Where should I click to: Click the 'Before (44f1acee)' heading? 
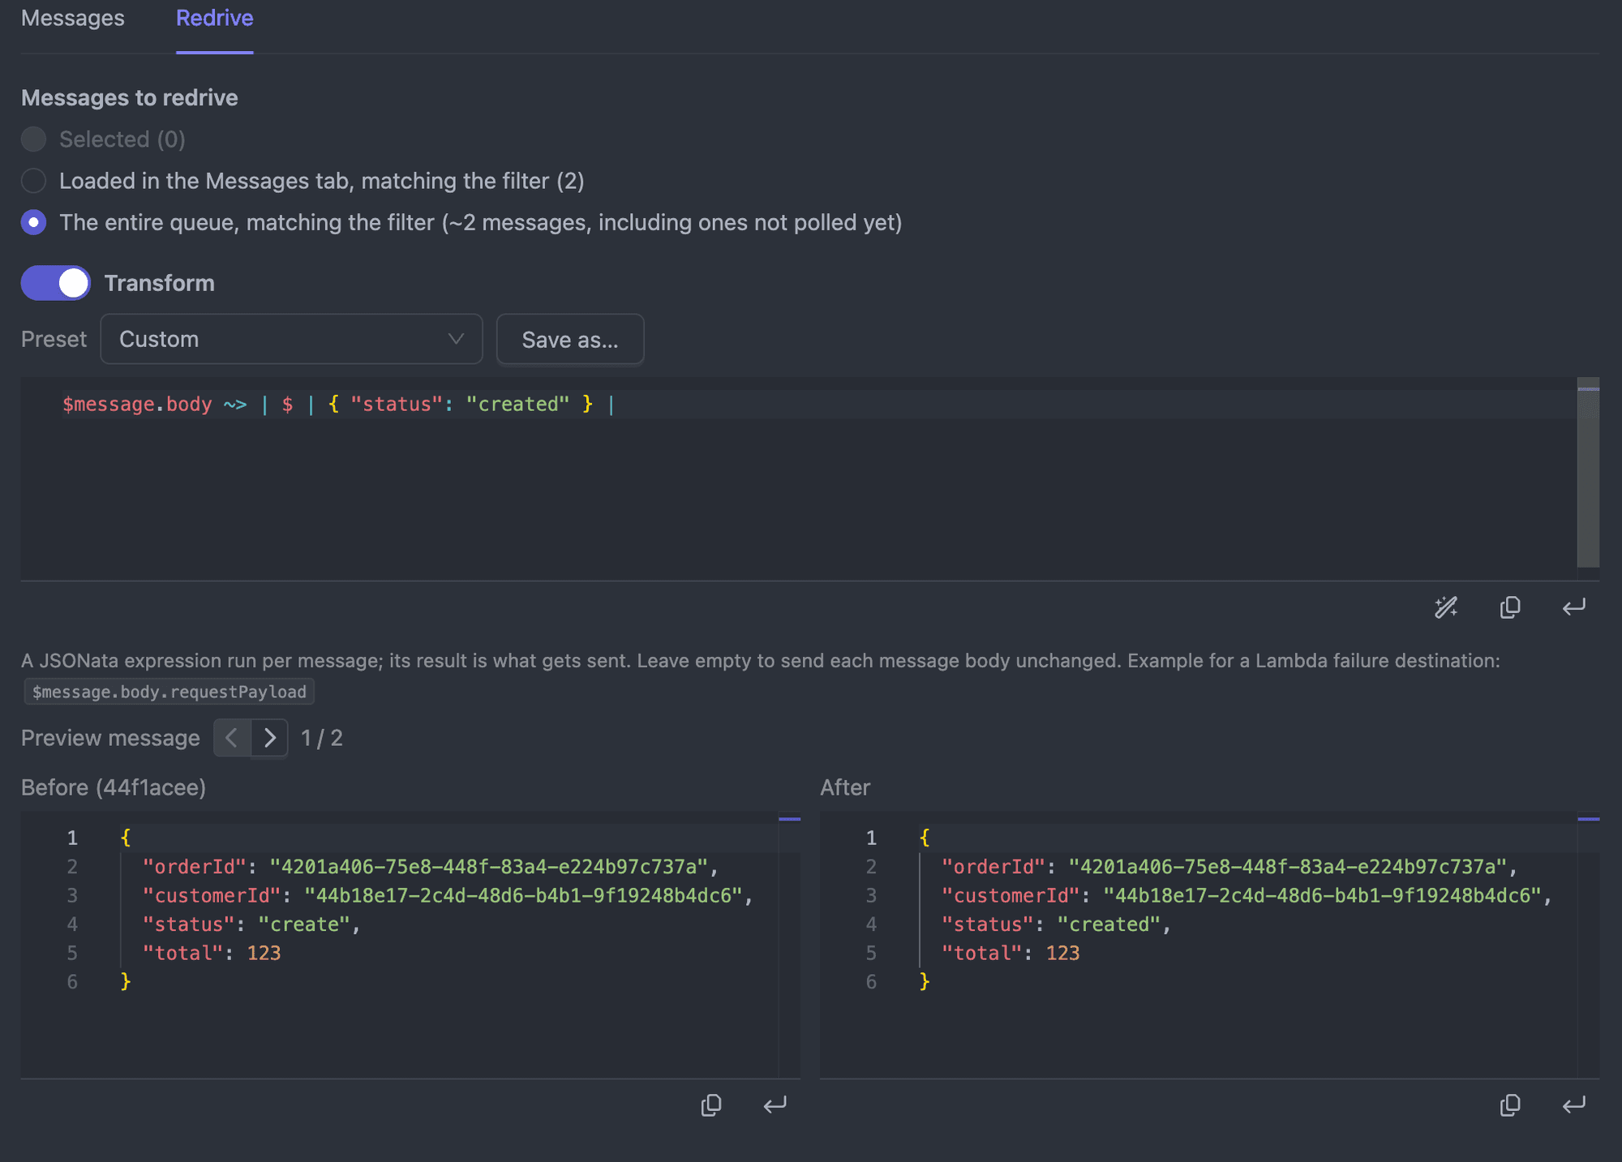tap(114, 787)
